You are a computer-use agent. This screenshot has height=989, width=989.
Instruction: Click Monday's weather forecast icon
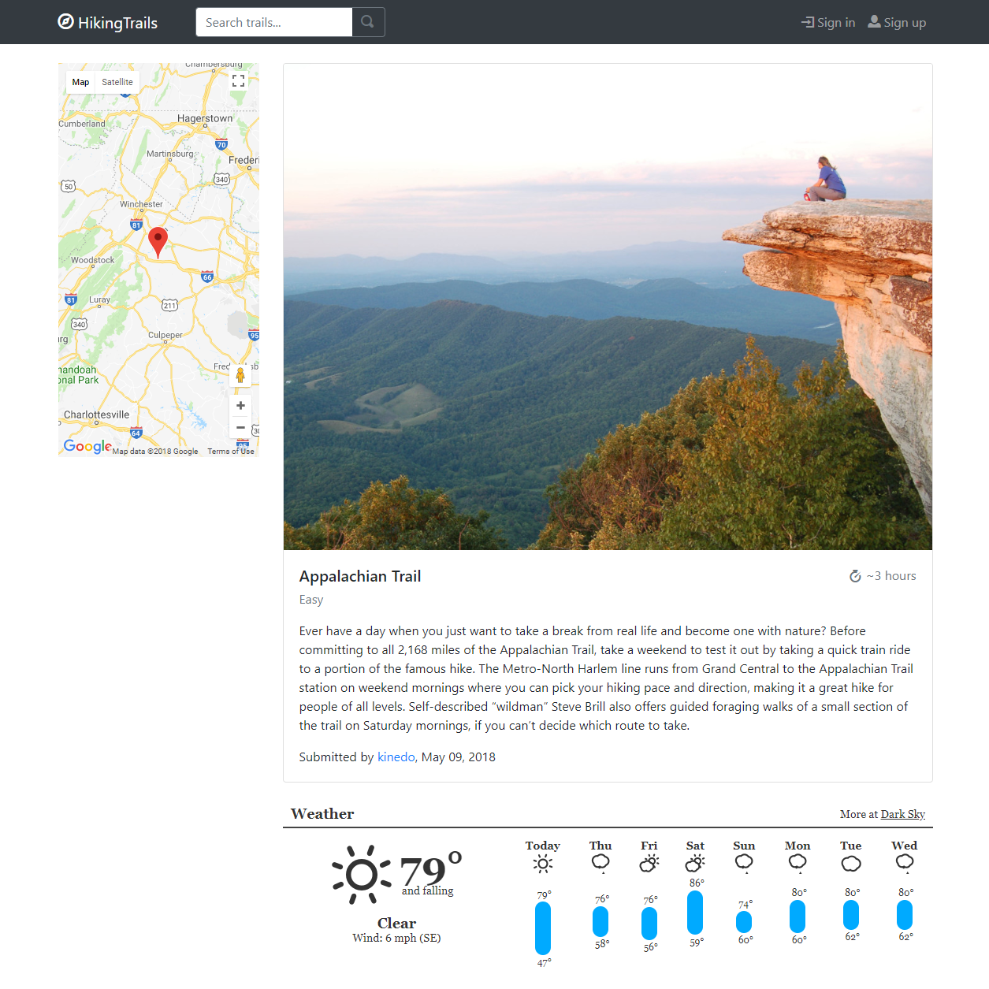coord(798,863)
